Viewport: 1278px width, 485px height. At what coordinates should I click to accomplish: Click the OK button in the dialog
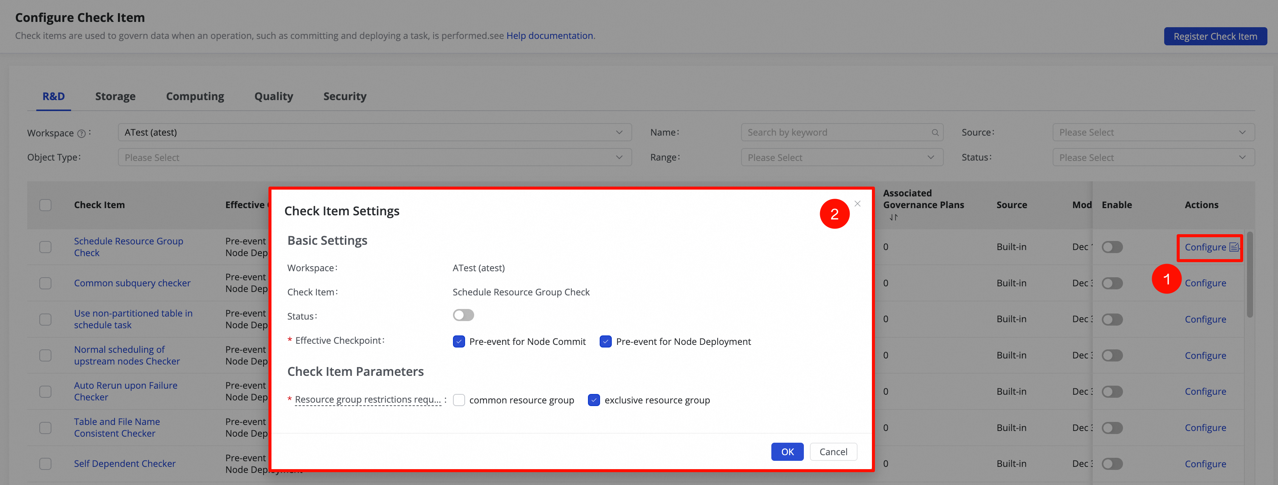(787, 452)
